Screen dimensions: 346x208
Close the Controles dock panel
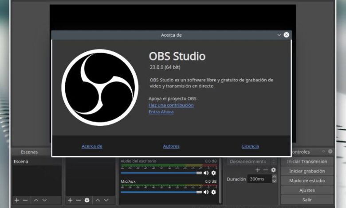pos(330,151)
